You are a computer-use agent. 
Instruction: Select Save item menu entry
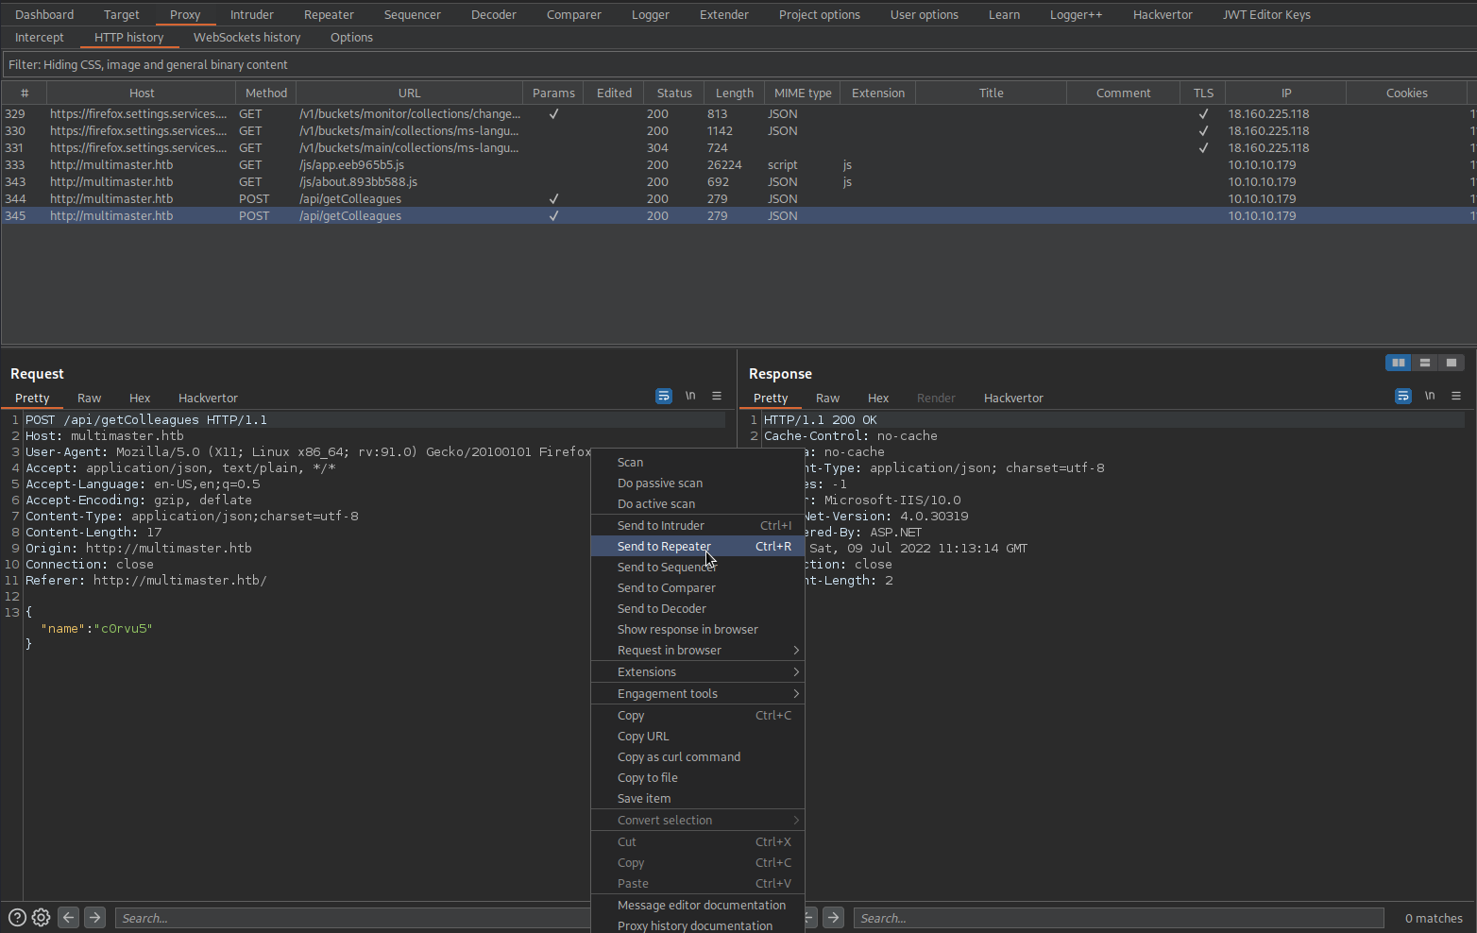coord(697,798)
